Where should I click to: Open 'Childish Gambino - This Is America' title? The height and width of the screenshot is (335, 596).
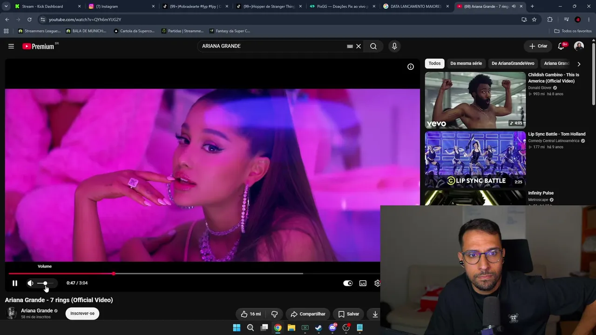[554, 78]
